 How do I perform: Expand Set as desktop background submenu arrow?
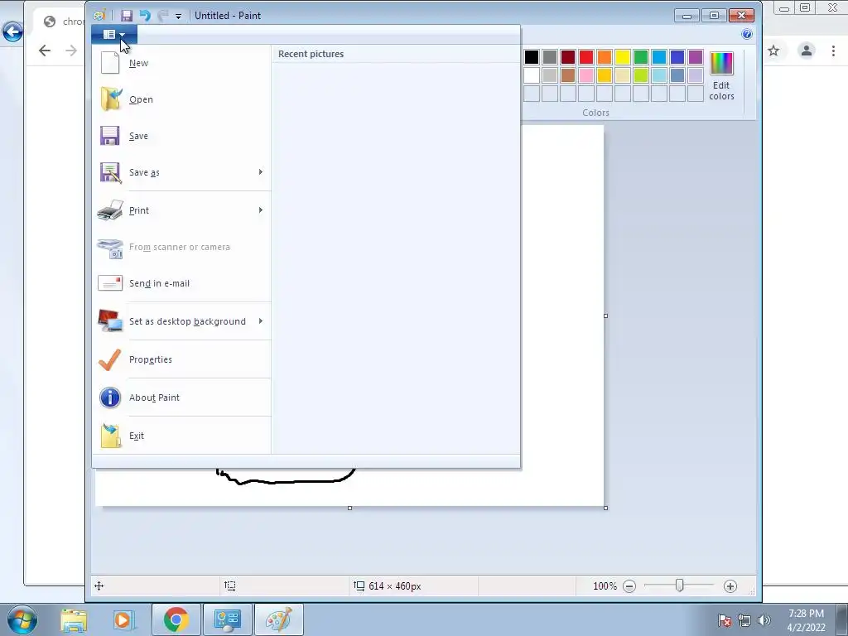click(261, 320)
